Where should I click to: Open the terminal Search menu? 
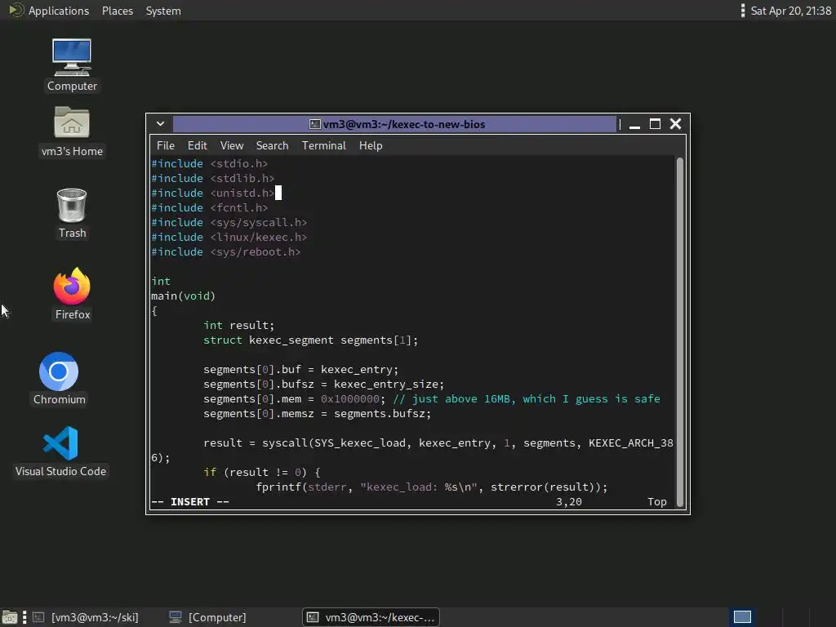coord(272,145)
